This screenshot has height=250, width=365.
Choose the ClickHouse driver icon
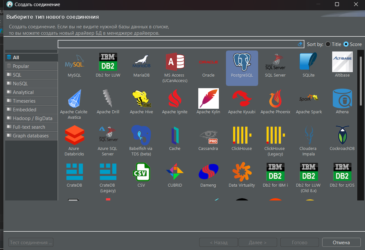(242, 135)
